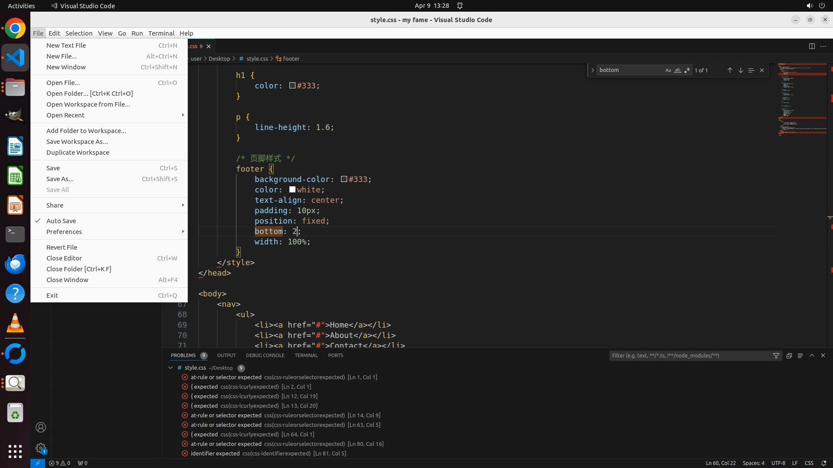The width and height of the screenshot is (833, 468).
Task: Go to next match in find widget
Action: (x=741, y=70)
